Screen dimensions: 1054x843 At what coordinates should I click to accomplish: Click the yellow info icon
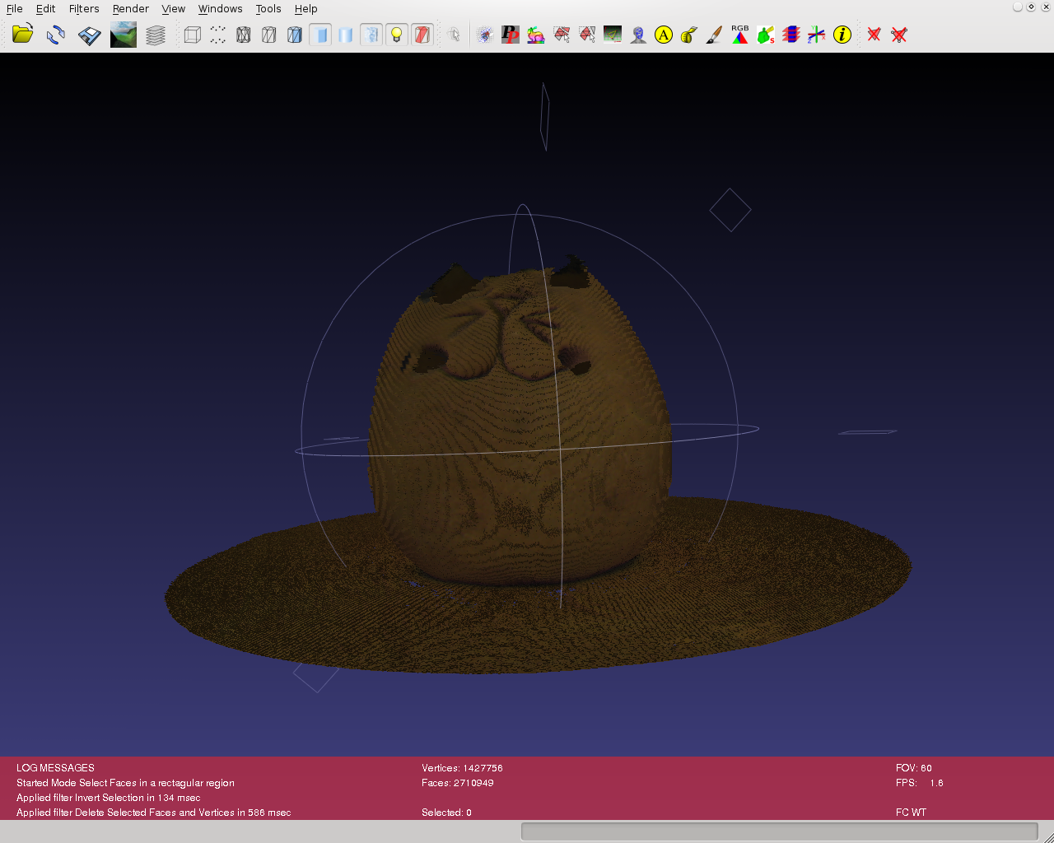pyautogui.click(x=842, y=35)
